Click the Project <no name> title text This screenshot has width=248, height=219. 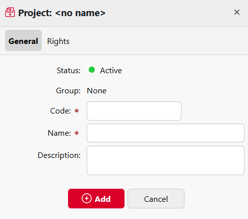click(61, 13)
